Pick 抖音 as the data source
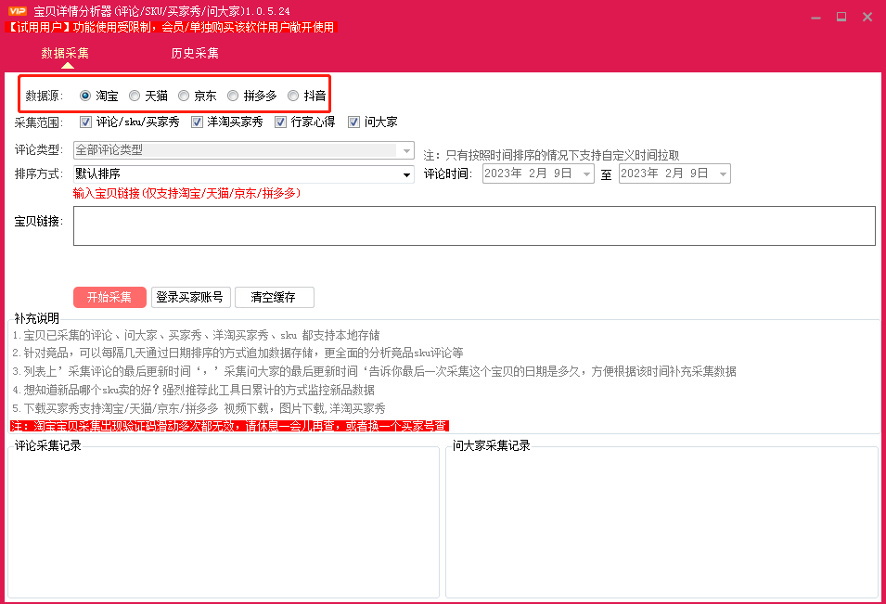 [293, 96]
